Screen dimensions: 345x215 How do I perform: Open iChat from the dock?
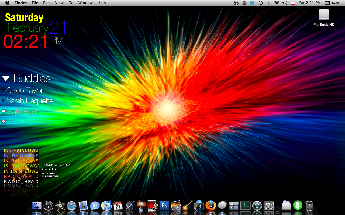point(95,206)
